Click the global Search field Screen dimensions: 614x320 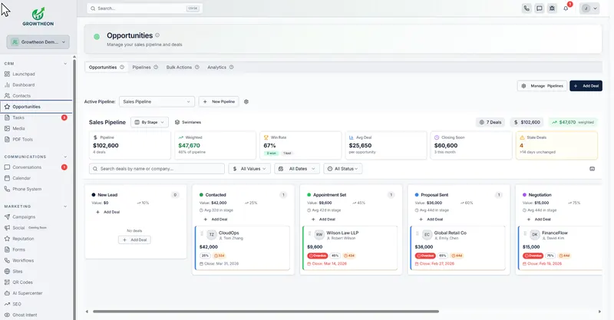pos(144,8)
